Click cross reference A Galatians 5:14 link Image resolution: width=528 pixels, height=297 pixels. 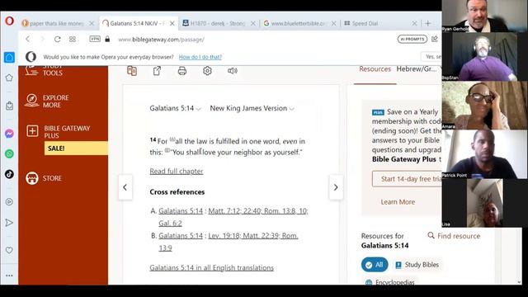(x=181, y=211)
